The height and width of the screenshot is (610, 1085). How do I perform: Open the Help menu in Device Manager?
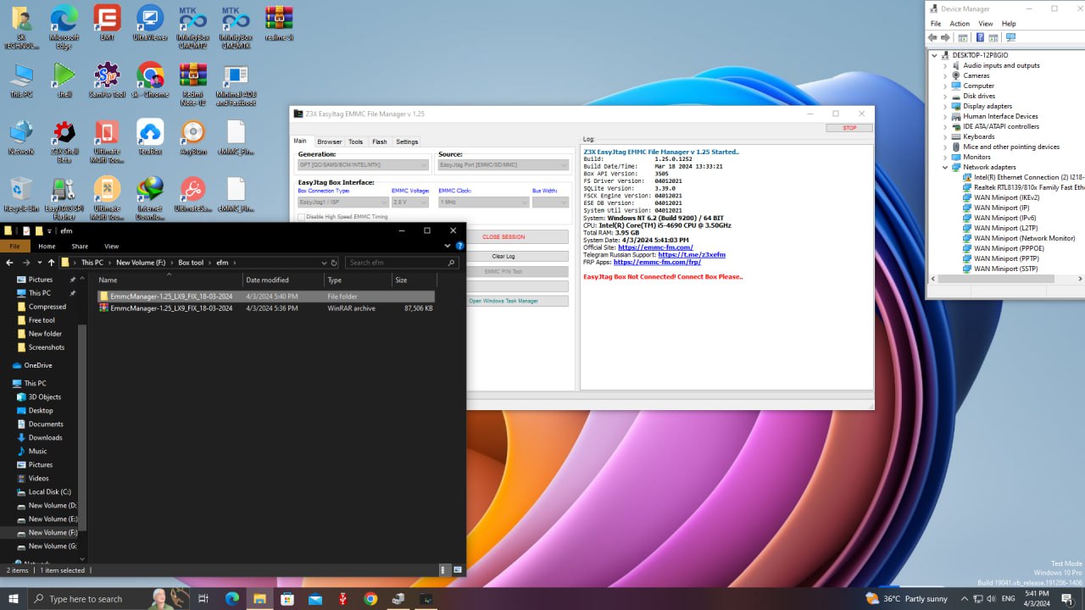pyautogui.click(x=1009, y=24)
